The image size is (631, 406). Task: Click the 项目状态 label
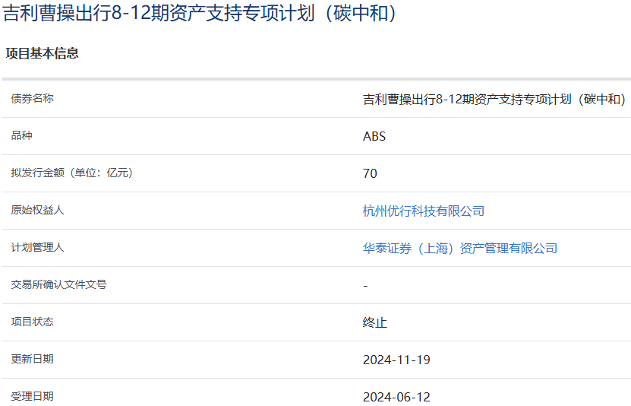[x=32, y=322]
